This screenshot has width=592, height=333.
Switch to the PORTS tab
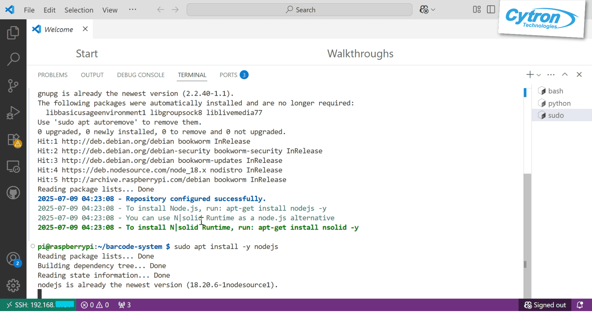[228, 75]
